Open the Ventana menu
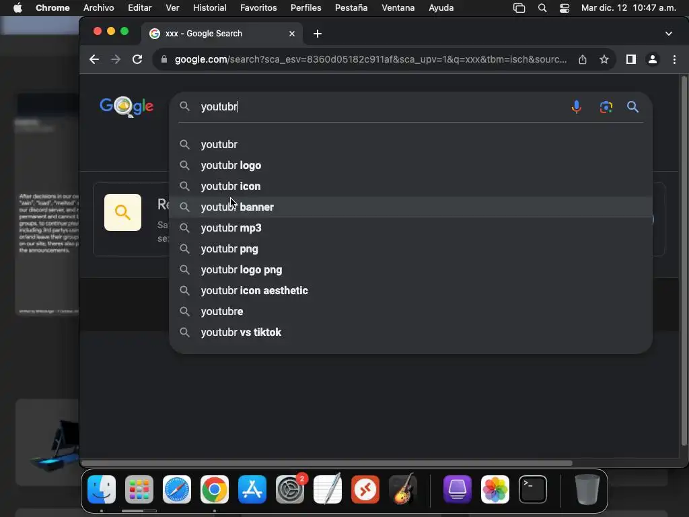This screenshot has height=517, width=689. pos(398,8)
